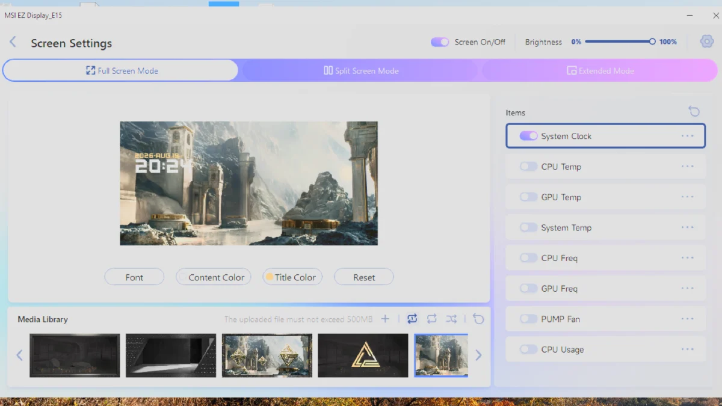Image resolution: width=722 pixels, height=406 pixels.
Task: Switch to Split Screen Mode tab
Action: point(361,70)
